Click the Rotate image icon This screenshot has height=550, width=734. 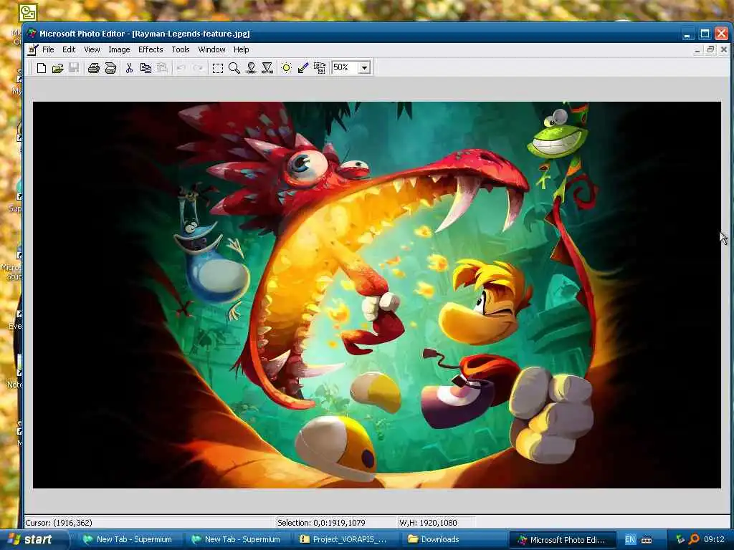(x=320, y=68)
